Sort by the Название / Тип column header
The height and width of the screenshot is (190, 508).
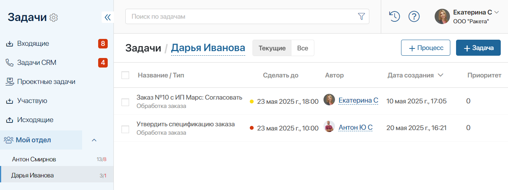coord(161,75)
